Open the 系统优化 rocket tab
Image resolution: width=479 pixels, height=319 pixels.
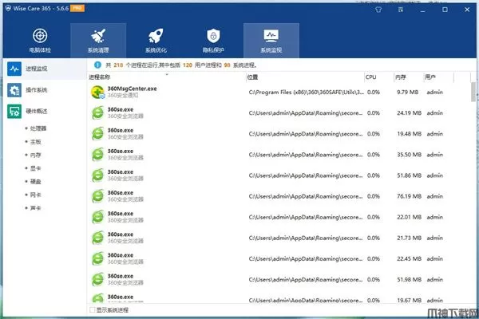(x=156, y=41)
